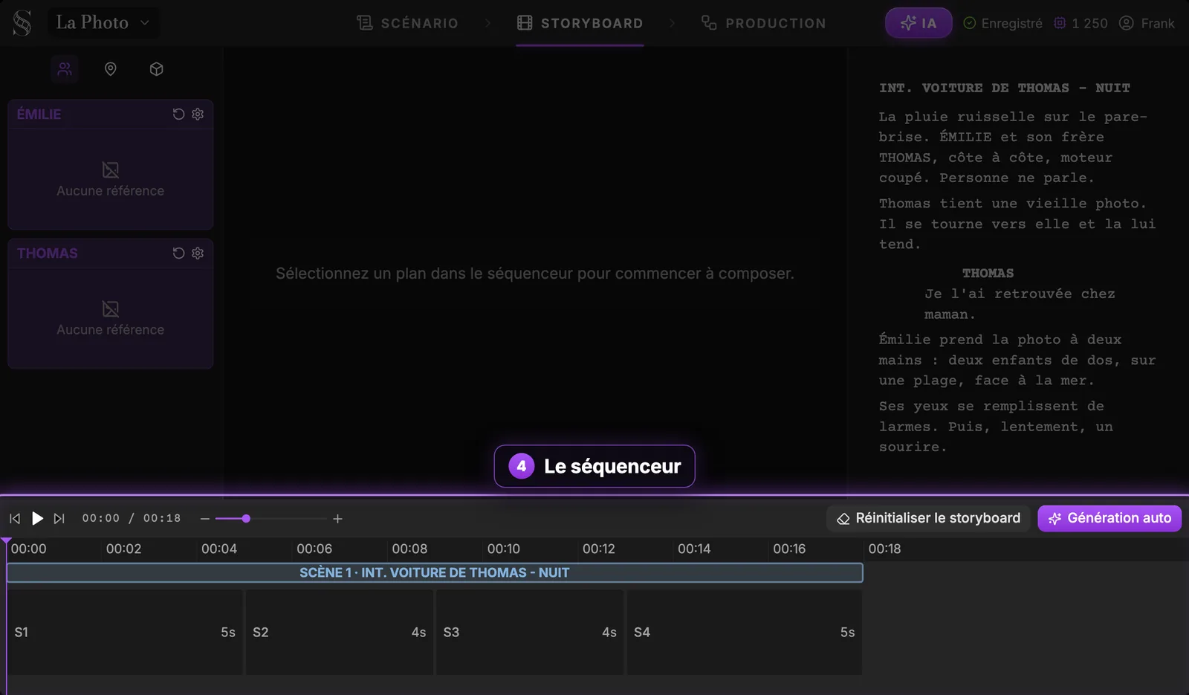Open THOMAS character settings gear
Screen dimensions: 1189x695
198,253
